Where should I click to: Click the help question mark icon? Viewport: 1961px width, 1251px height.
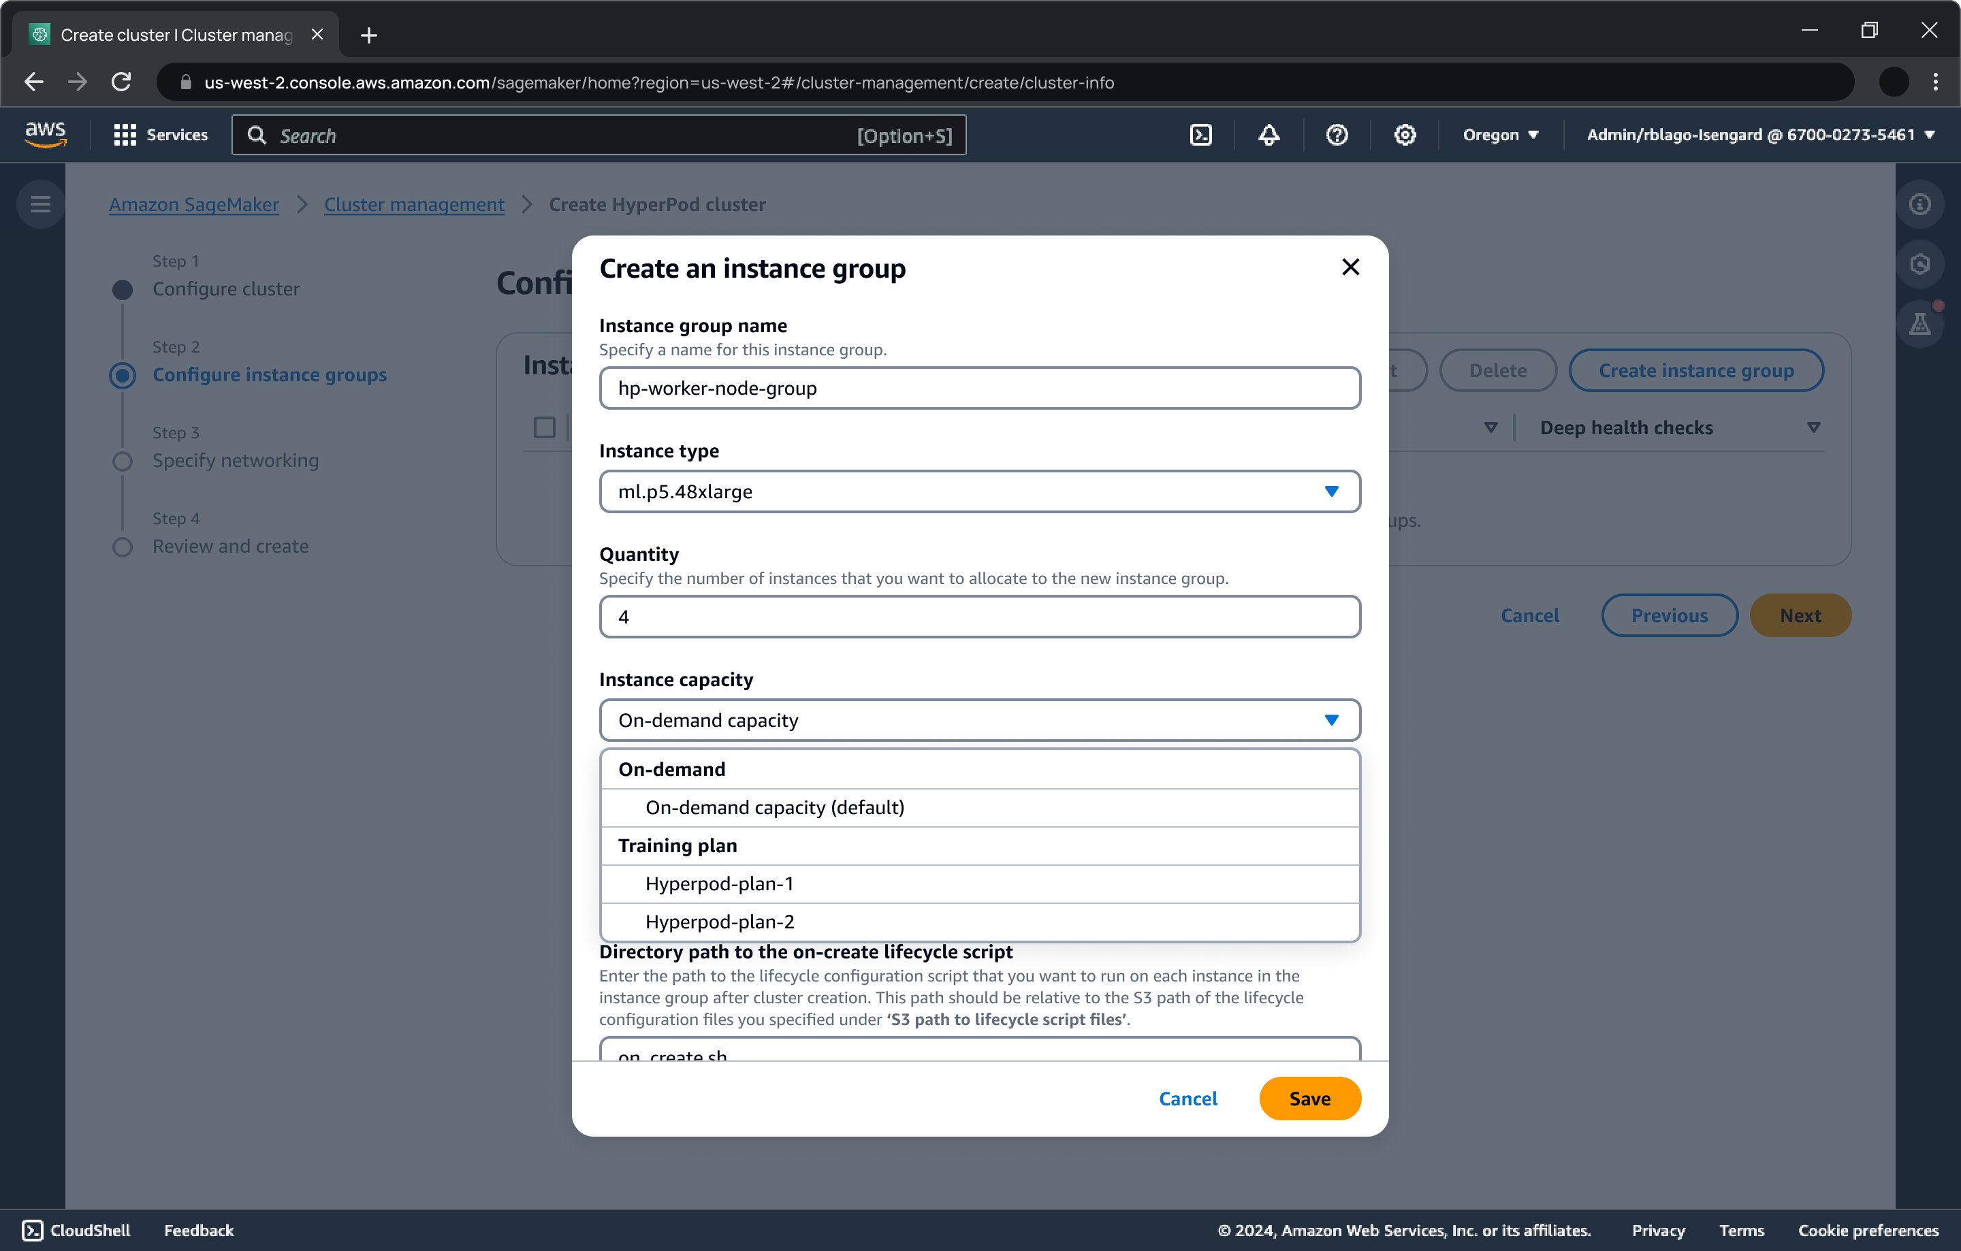(1337, 134)
